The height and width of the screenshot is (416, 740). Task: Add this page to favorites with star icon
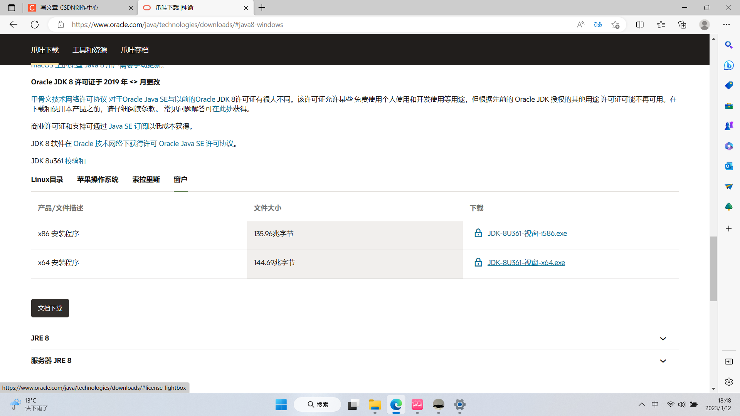pos(615,25)
